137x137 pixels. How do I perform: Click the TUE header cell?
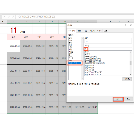[39, 37]
